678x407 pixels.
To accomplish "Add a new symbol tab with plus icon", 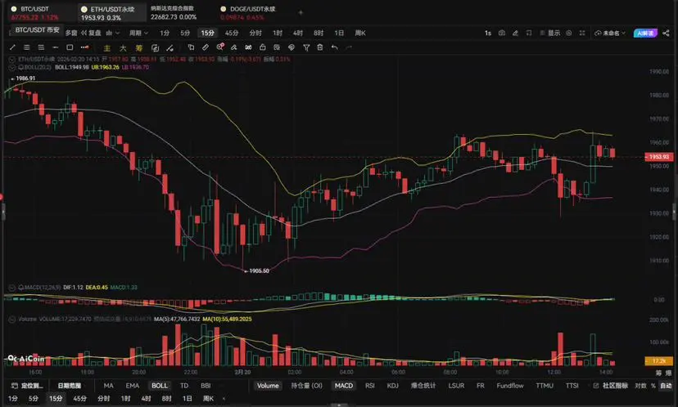I will (x=301, y=12).
